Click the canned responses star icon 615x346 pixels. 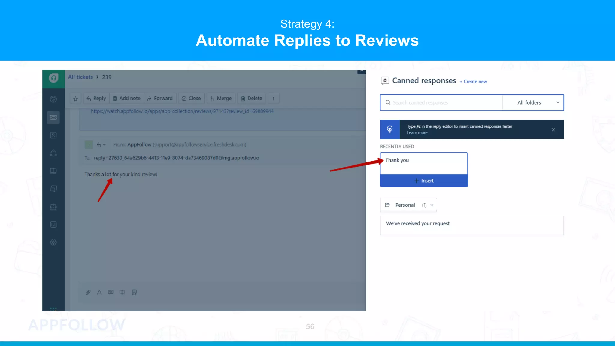[385, 80]
